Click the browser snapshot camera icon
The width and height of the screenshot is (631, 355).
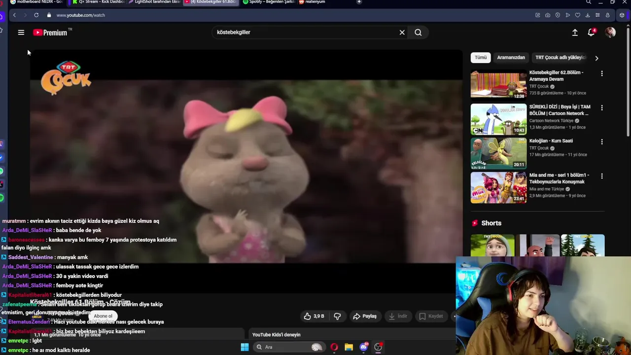point(548,15)
